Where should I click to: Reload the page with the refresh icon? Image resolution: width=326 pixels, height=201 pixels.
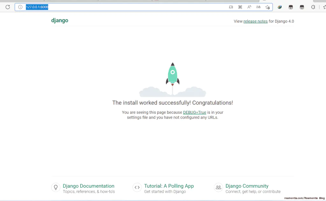tap(8, 7)
